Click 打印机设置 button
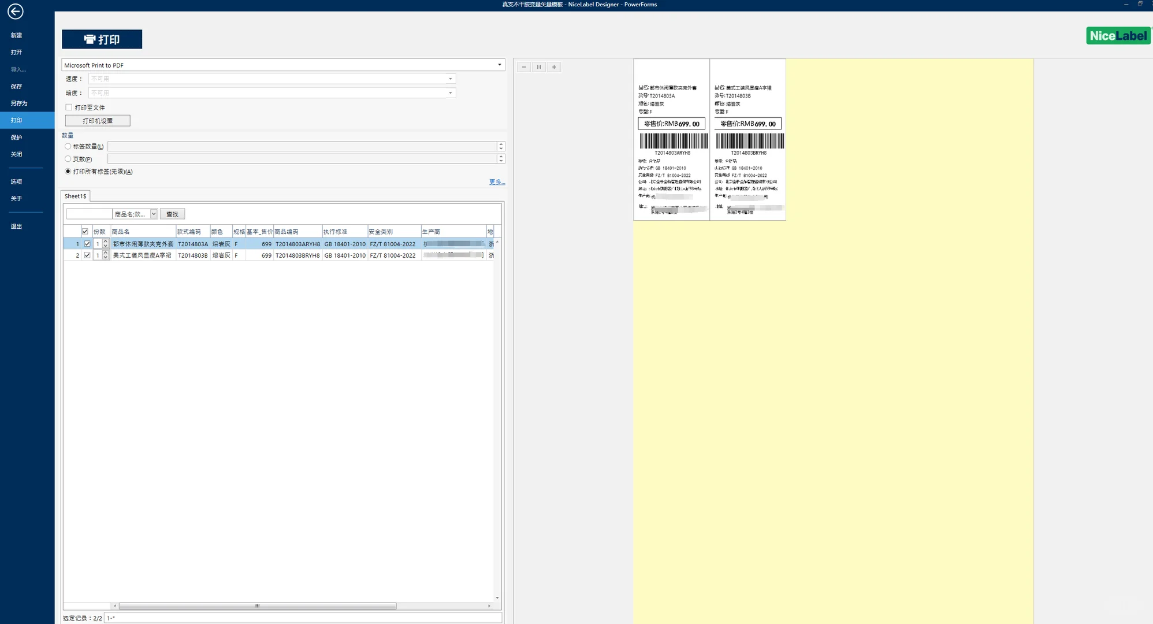 pyautogui.click(x=98, y=121)
